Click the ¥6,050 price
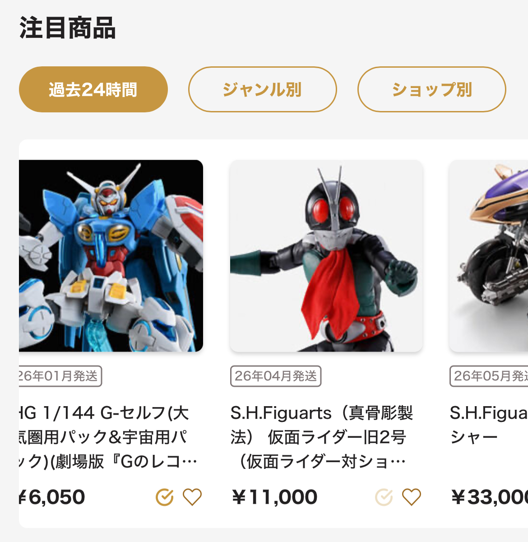 point(52,497)
